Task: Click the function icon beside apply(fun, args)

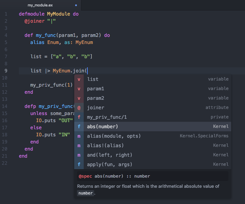Action: pyautogui.click(x=79, y=164)
